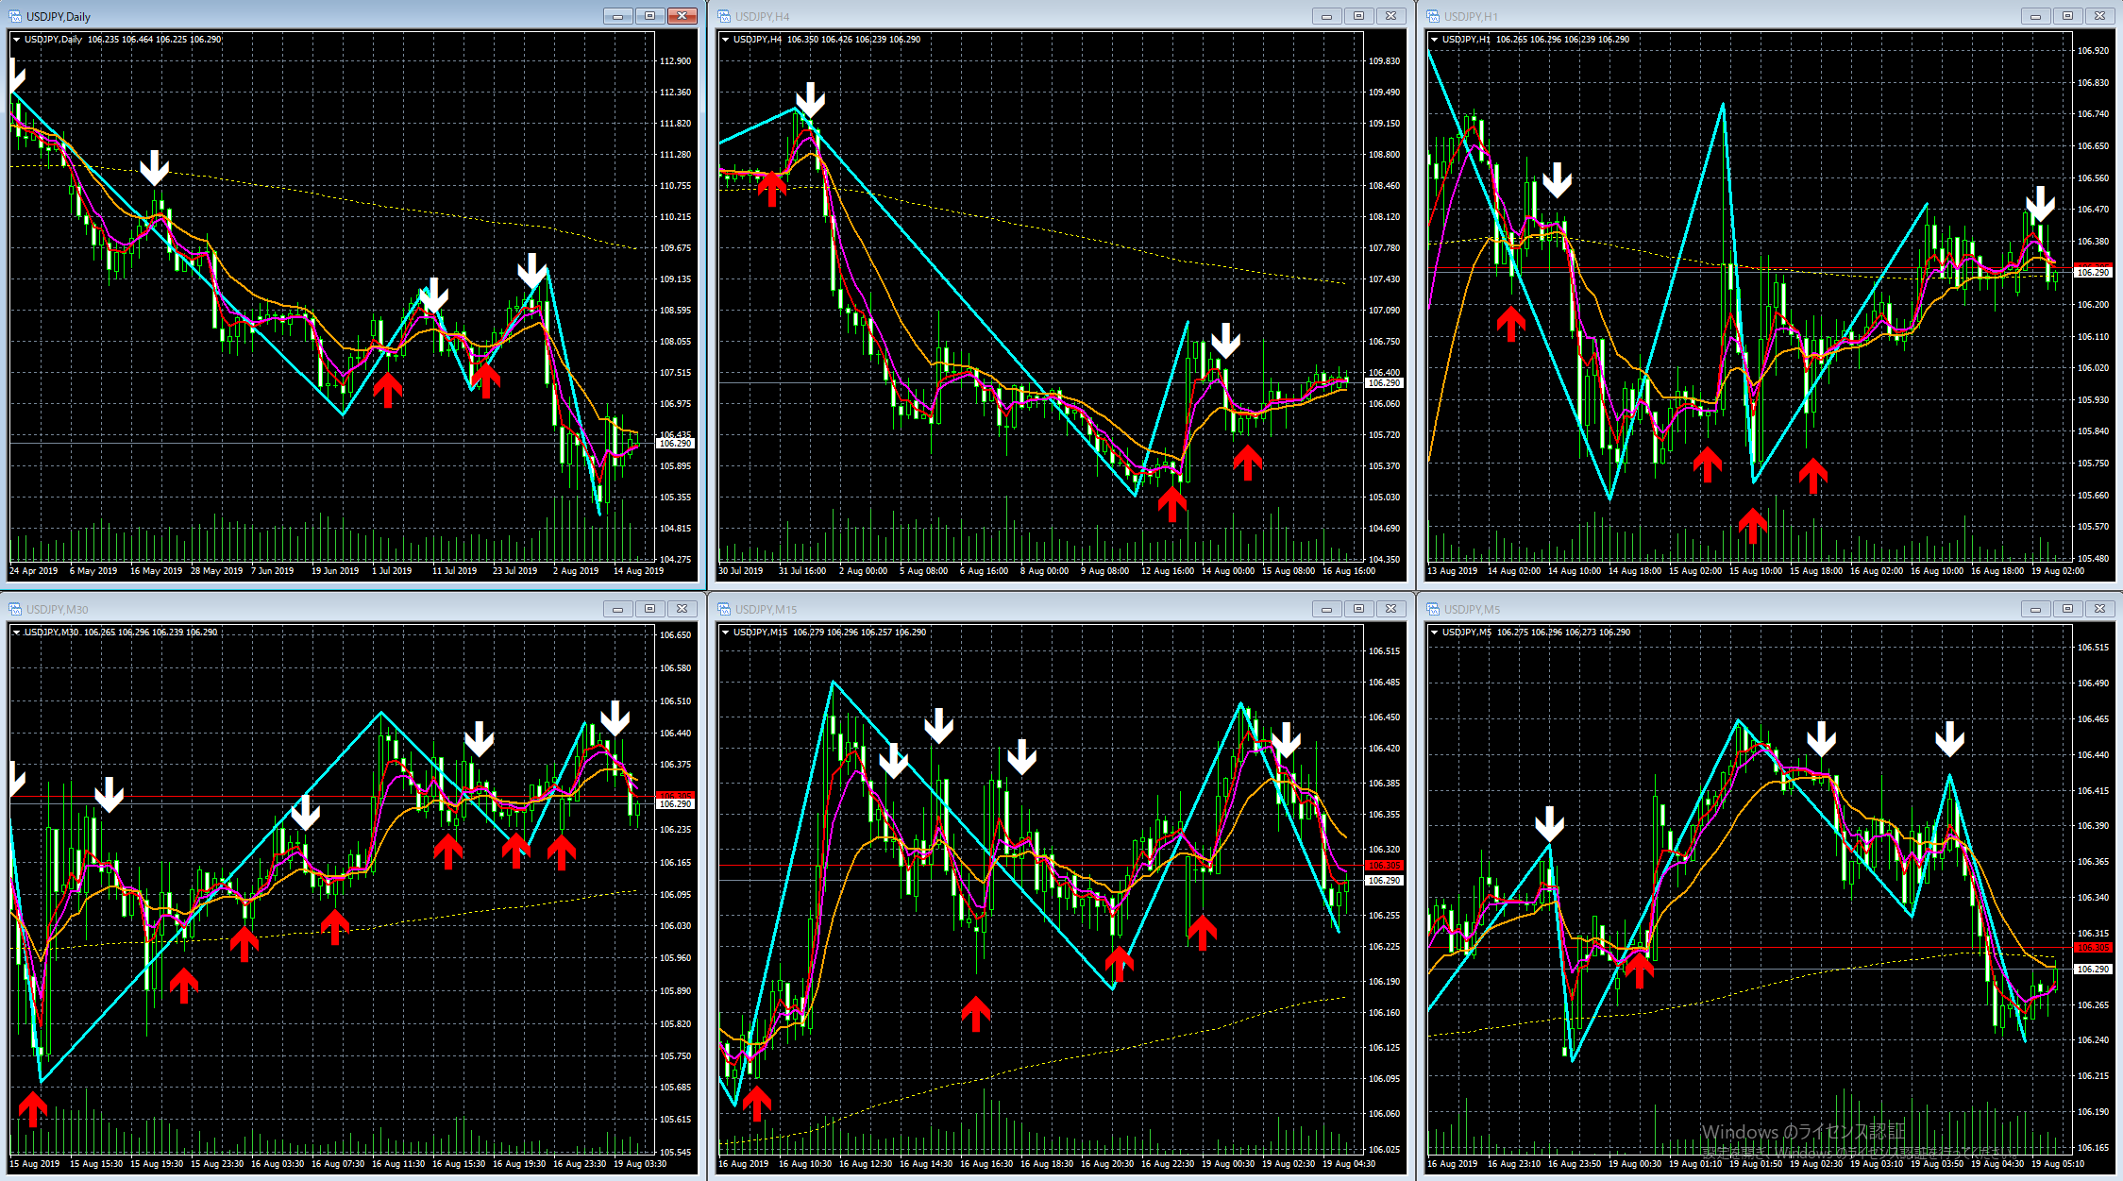The width and height of the screenshot is (2123, 1181).
Task: Expand the triangle menu next to USDJPY,H4
Action: pyautogui.click(x=725, y=40)
